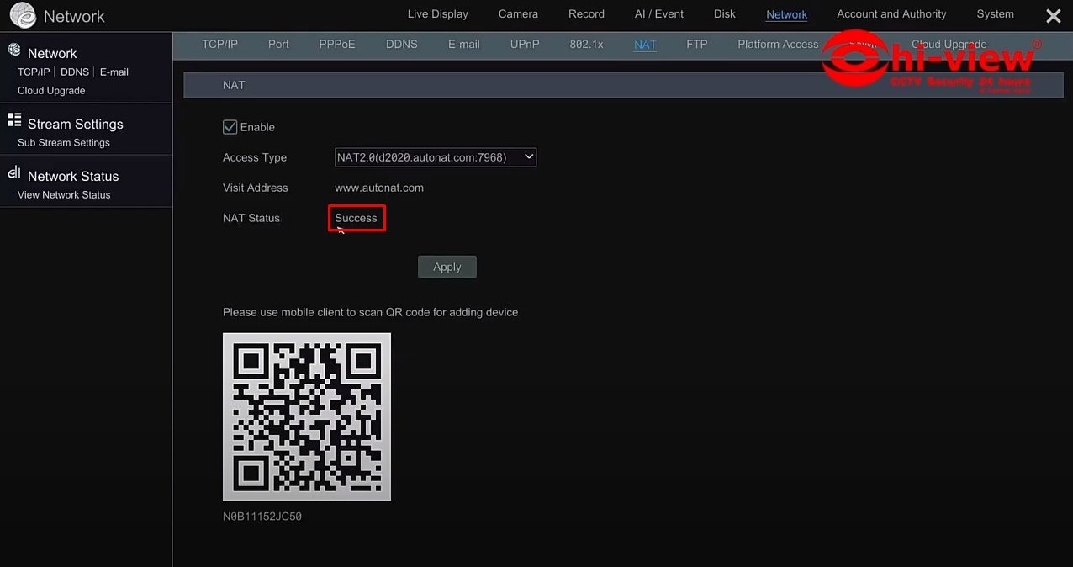Click the Network globe icon in sidebar
The width and height of the screenshot is (1073, 567).
[x=14, y=50]
